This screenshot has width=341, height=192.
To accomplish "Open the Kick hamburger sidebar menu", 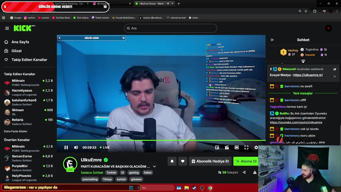I will [7, 28].
